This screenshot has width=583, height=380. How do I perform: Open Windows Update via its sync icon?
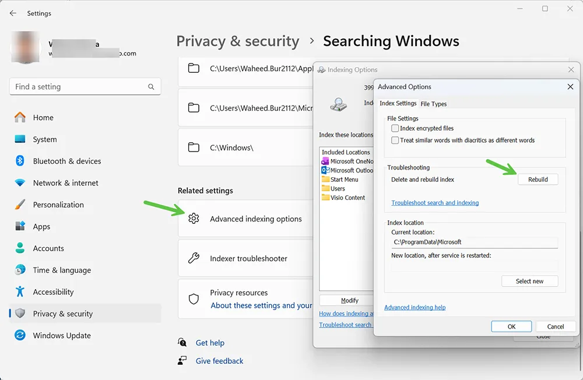tap(18, 336)
